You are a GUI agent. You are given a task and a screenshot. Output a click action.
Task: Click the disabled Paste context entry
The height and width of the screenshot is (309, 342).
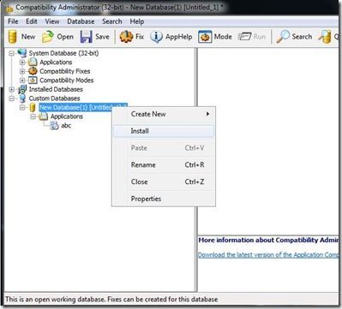pos(164,148)
